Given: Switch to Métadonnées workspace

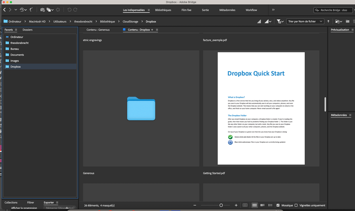Looking at the screenshot, I should 227,10.
